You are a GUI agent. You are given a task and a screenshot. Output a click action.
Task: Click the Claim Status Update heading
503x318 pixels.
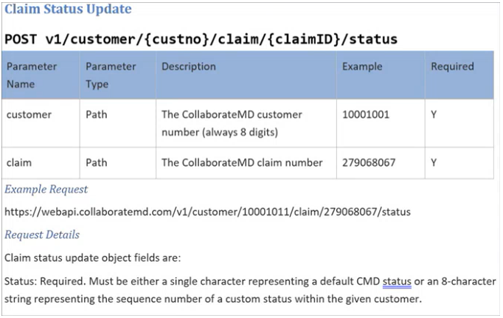68,9
